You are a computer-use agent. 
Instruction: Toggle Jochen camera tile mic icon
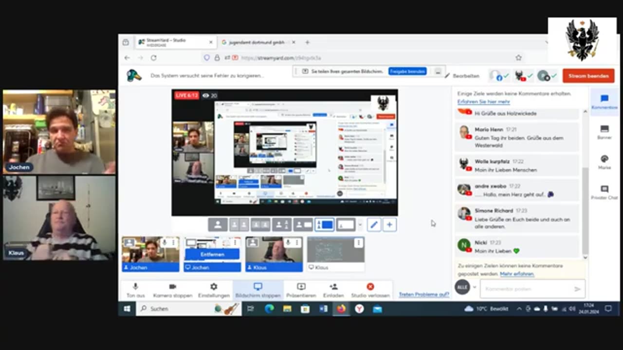[x=165, y=243]
